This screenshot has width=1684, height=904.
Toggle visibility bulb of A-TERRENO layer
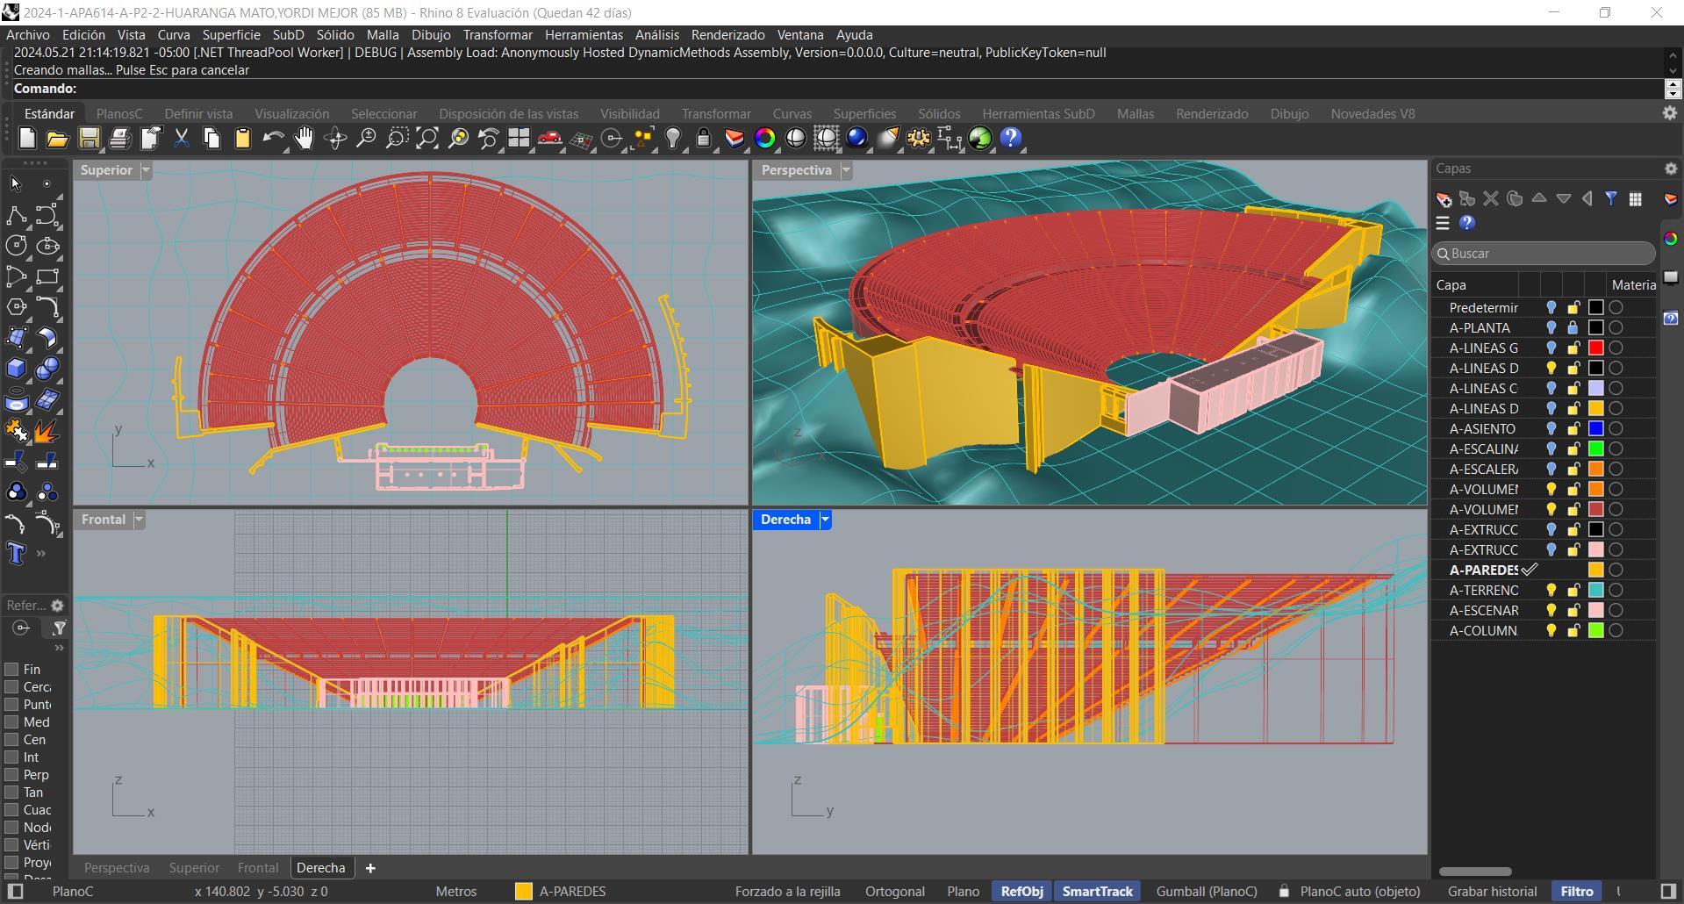1551,591
